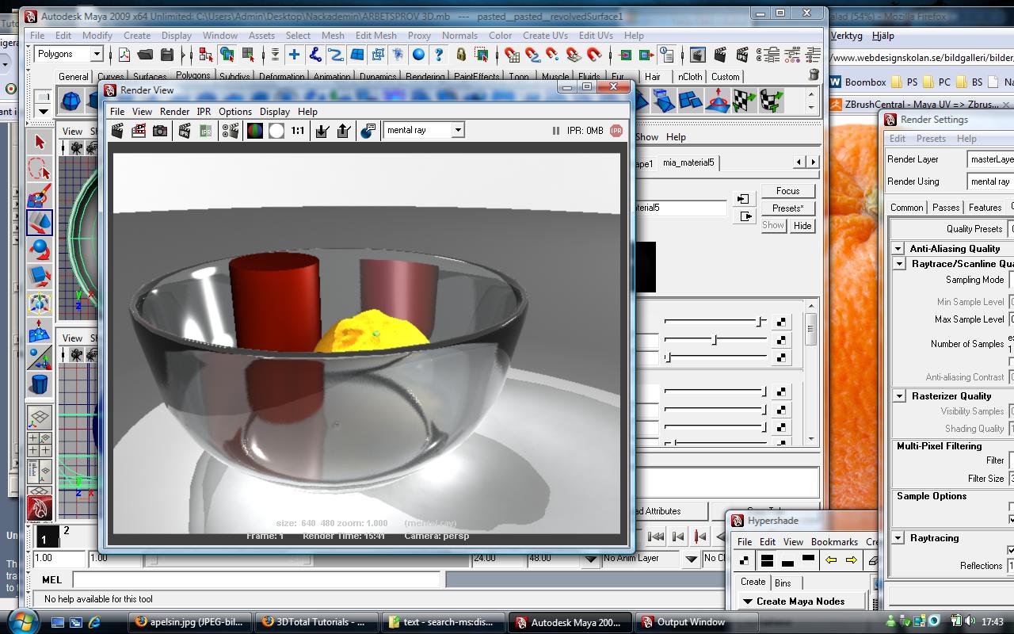Image resolution: width=1014 pixels, height=634 pixels.
Task: Collapse Raytracing section in Render Settings
Action: point(898,538)
